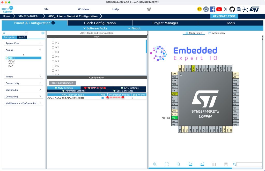Open the Parameter Settings tab
The height and width of the screenshot is (171, 265).
tap(74, 91)
